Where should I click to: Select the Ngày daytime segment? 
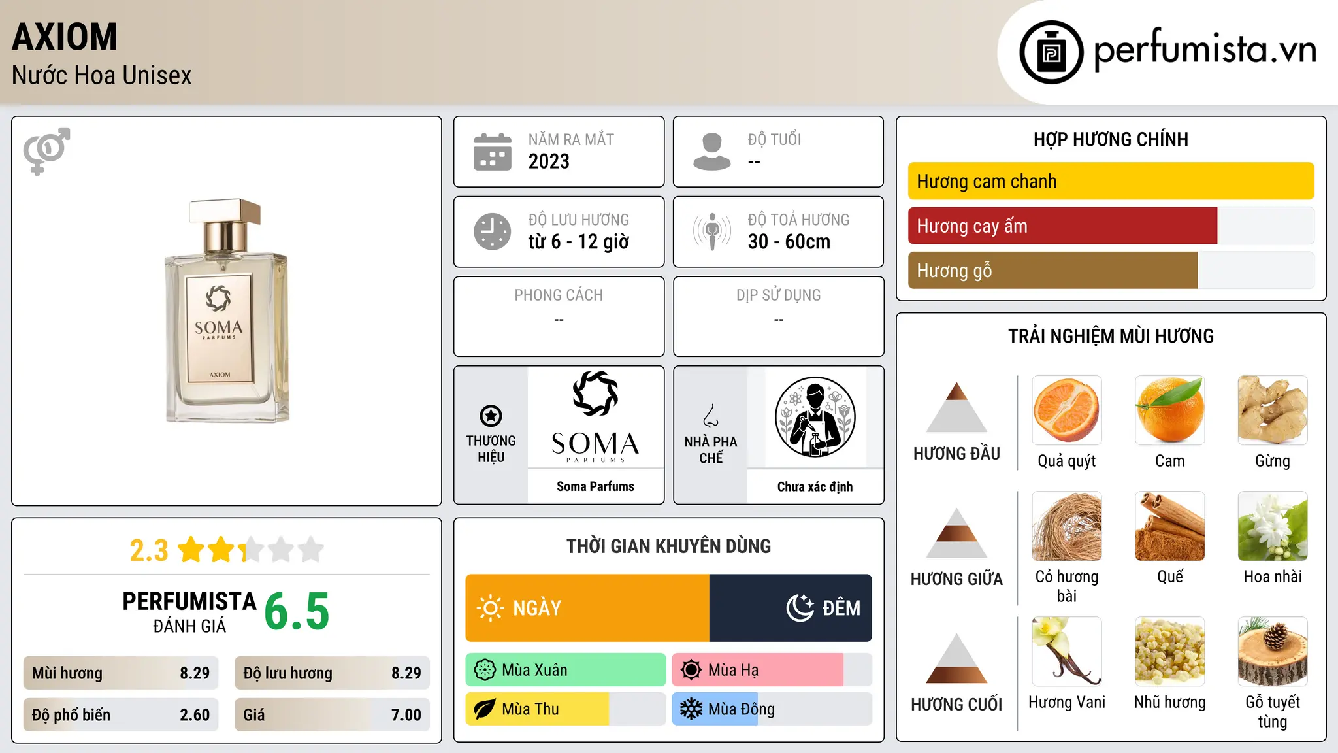point(587,608)
